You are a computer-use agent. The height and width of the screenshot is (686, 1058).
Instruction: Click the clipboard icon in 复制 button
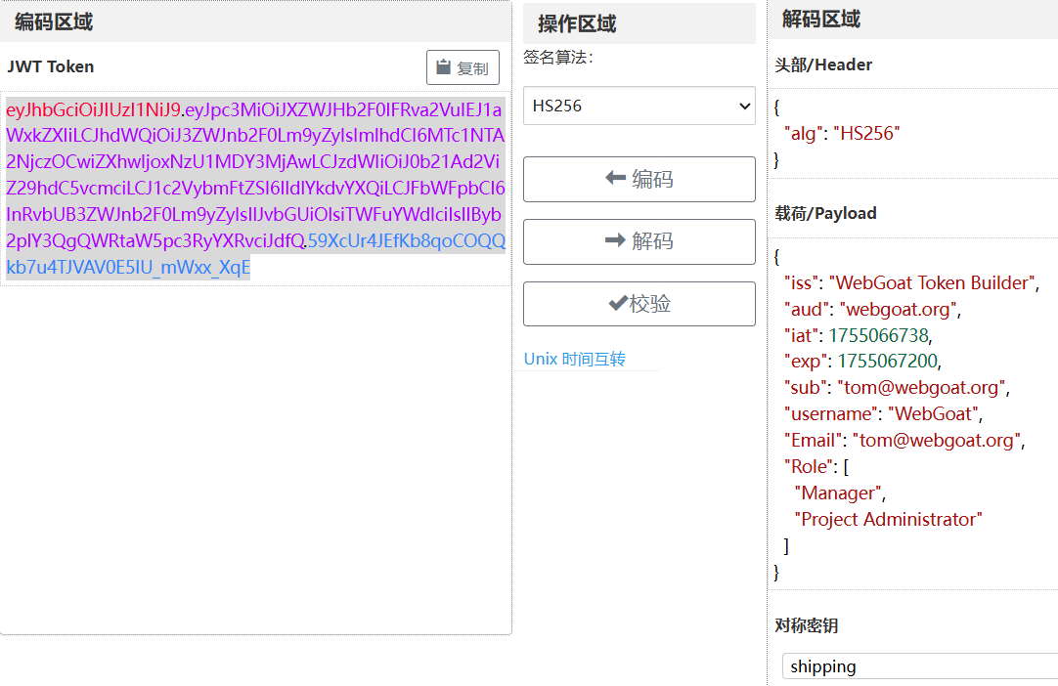pyautogui.click(x=443, y=66)
